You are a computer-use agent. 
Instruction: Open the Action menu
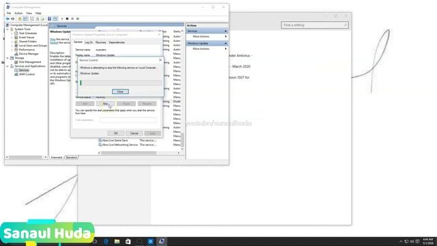(x=18, y=13)
